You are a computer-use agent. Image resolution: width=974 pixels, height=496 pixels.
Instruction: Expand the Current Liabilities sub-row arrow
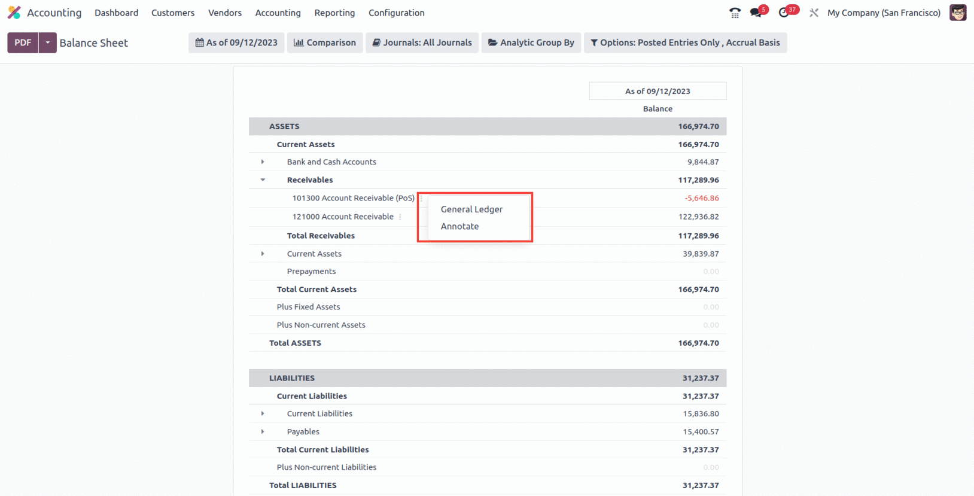click(x=263, y=413)
